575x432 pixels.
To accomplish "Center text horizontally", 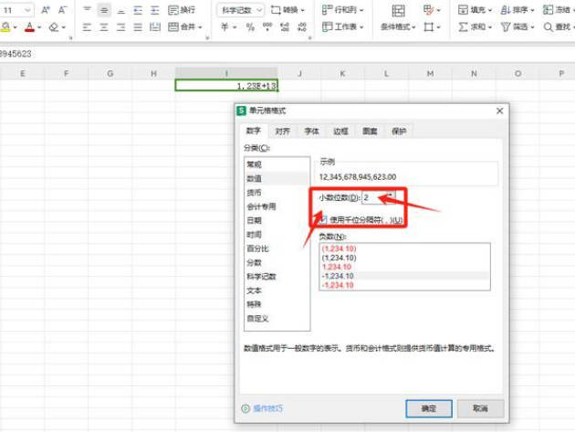I will click(104, 26).
